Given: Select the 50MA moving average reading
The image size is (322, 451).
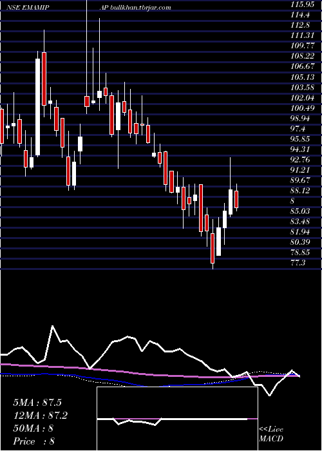Looking at the screenshot, I should [33, 428].
